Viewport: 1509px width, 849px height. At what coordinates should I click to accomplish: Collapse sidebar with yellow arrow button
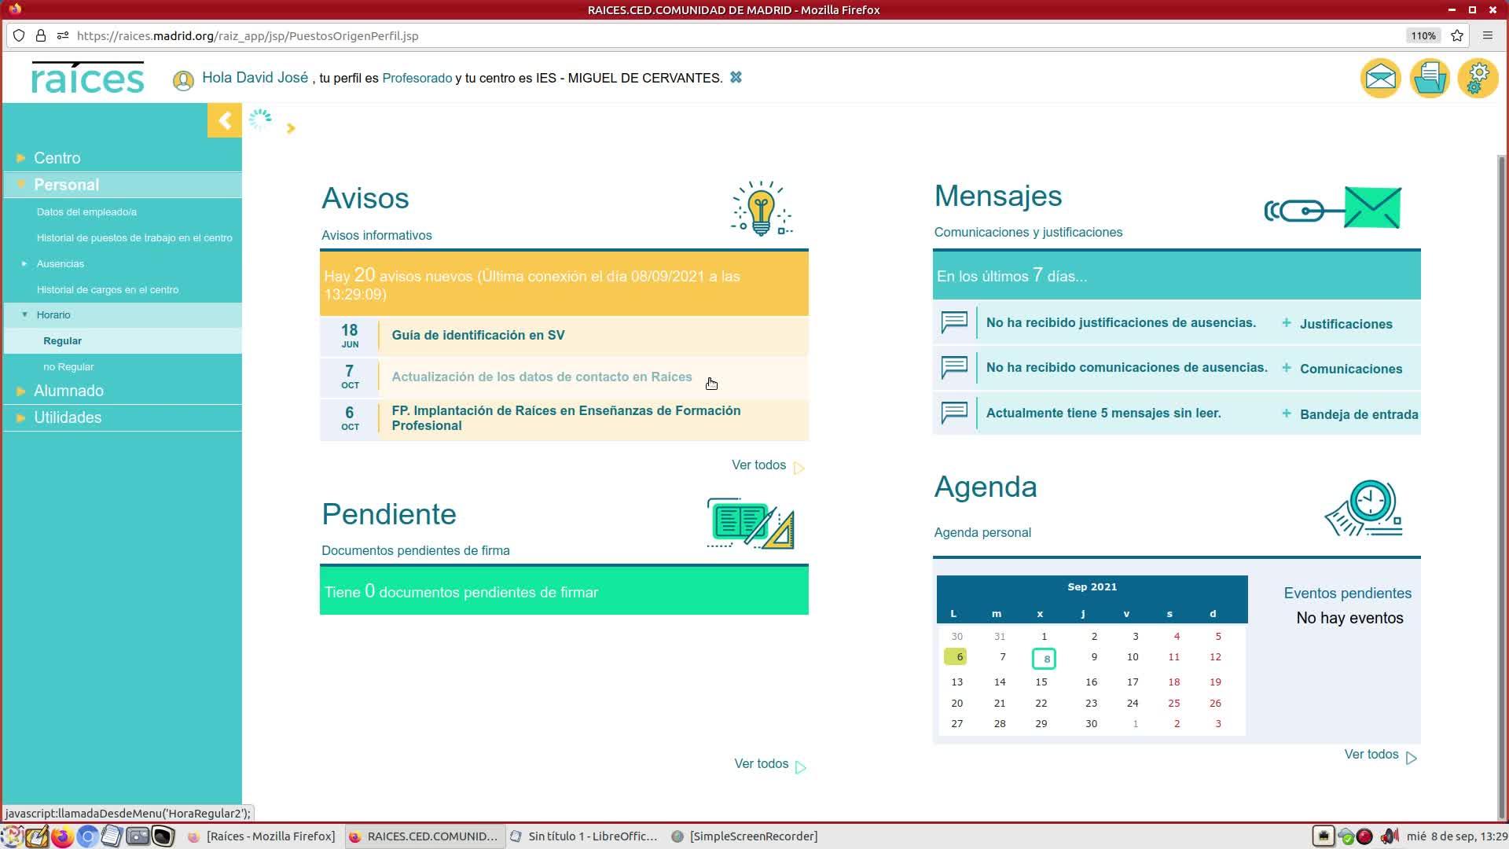224,121
